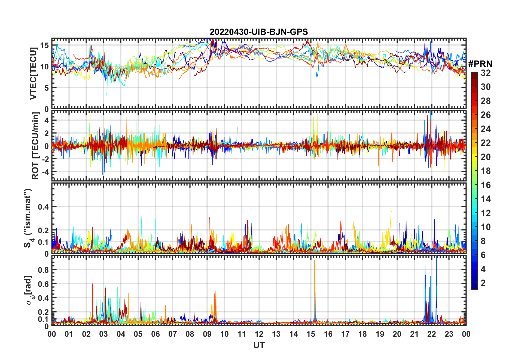The height and width of the screenshot is (362, 518).
Task: Click the ROT [TECU/min] axis label
Action: tap(36, 146)
